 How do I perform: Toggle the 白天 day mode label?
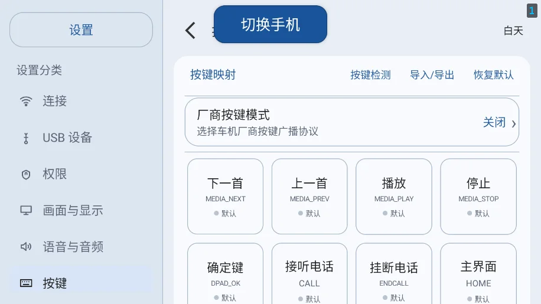513,30
